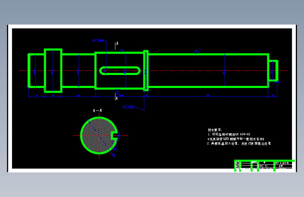The height and width of the screenshot is (197, 304).
Task: Click the upper section cut marker A
Action: point(116,45)
